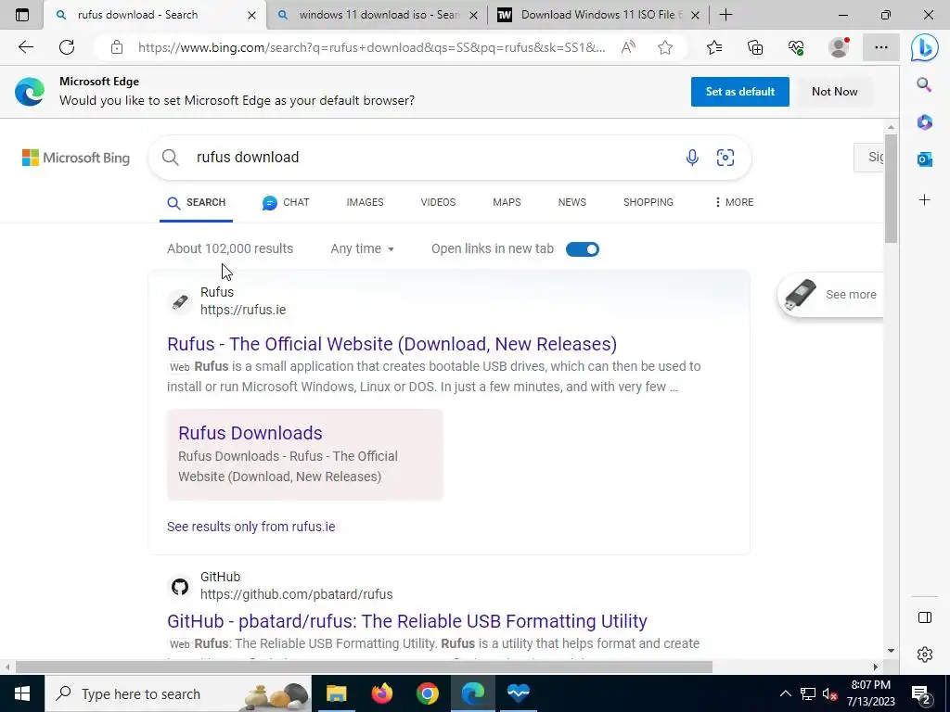This screenshot has height=712, width=950.
Task: Open Collections in Edge toolbar
Action: point(755,47)
